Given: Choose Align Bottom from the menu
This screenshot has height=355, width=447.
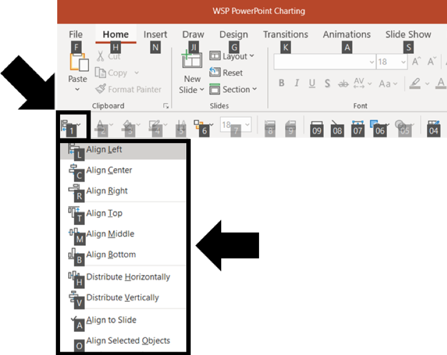Looking at the screenshot, I should coord(123,255).
